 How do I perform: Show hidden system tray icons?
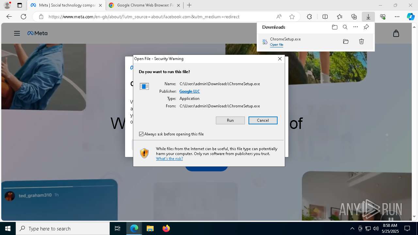point(352,228)
